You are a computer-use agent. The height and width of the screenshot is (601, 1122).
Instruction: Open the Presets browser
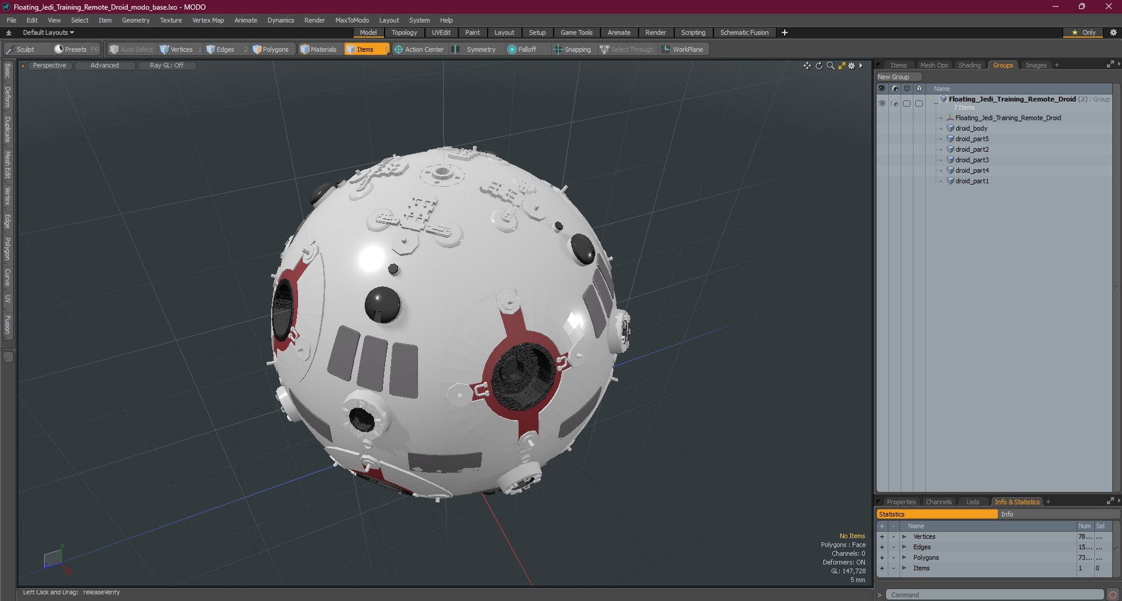pos(75,50)
